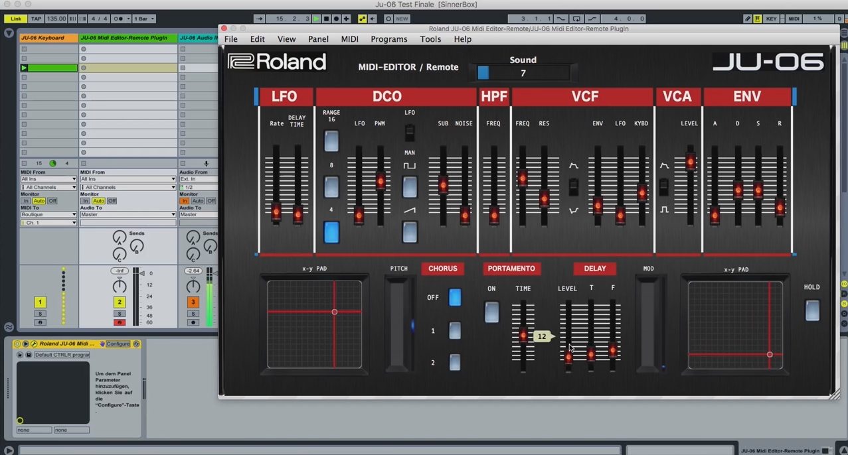This screenshot has width=848, height=455.
Task: Click the Configure button on the device
Action: (118, 344)
